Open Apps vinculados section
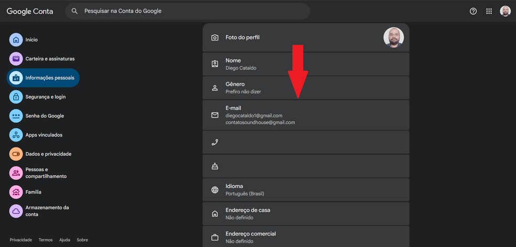The image size is (516, 247). (44, 135)
